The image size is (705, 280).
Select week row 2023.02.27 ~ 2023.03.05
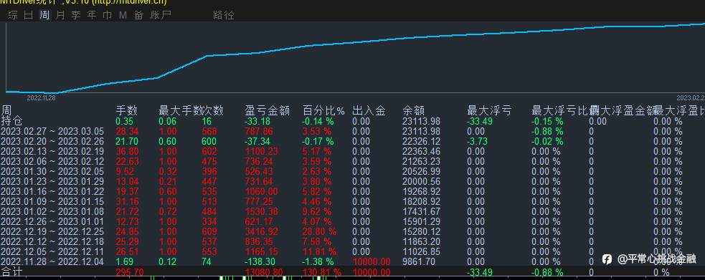point(52,132)
